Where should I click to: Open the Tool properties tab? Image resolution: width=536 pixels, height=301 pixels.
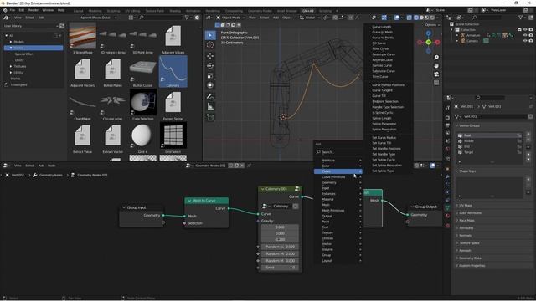447,108
